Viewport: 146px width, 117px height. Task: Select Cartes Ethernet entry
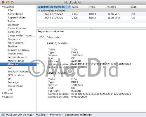click(x=17, y=28)
